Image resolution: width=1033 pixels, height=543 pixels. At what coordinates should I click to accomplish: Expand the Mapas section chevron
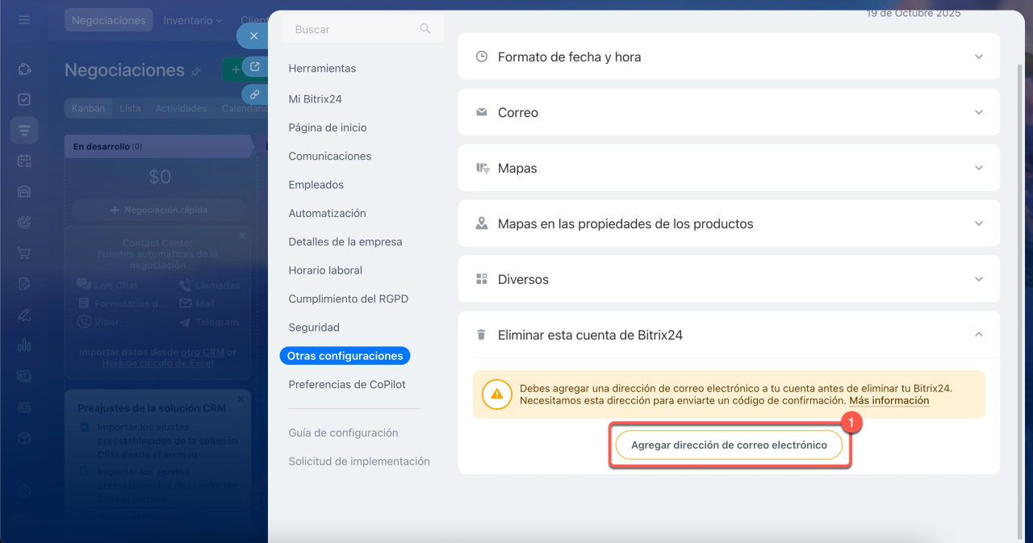pyautogui.click(x=978, y=169)
